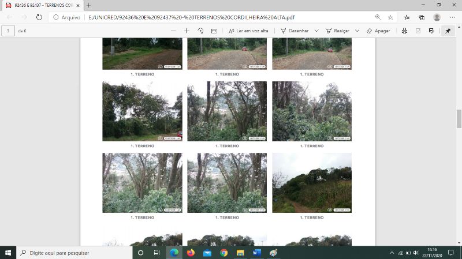Open Cortana circle icon
462x259 pixels.
click(140, 253)
